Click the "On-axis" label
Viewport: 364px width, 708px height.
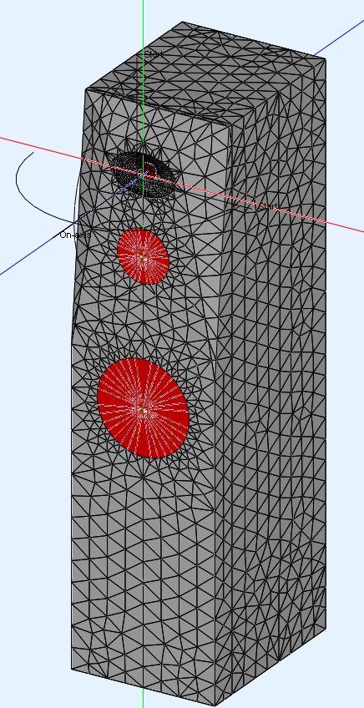click(x=75, y=235)
